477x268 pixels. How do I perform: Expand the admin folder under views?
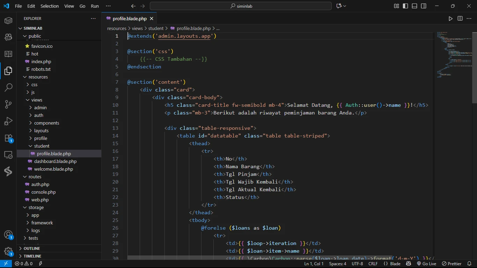pos(40,107)
